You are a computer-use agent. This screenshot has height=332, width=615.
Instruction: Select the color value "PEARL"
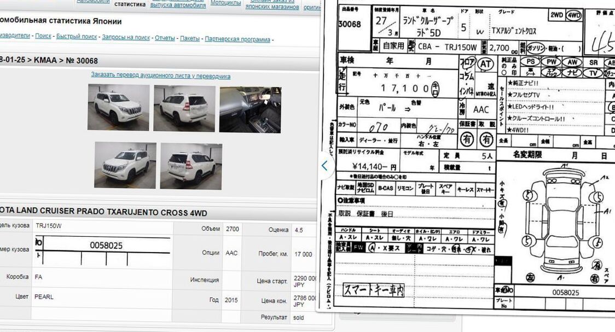coord(44,297)
